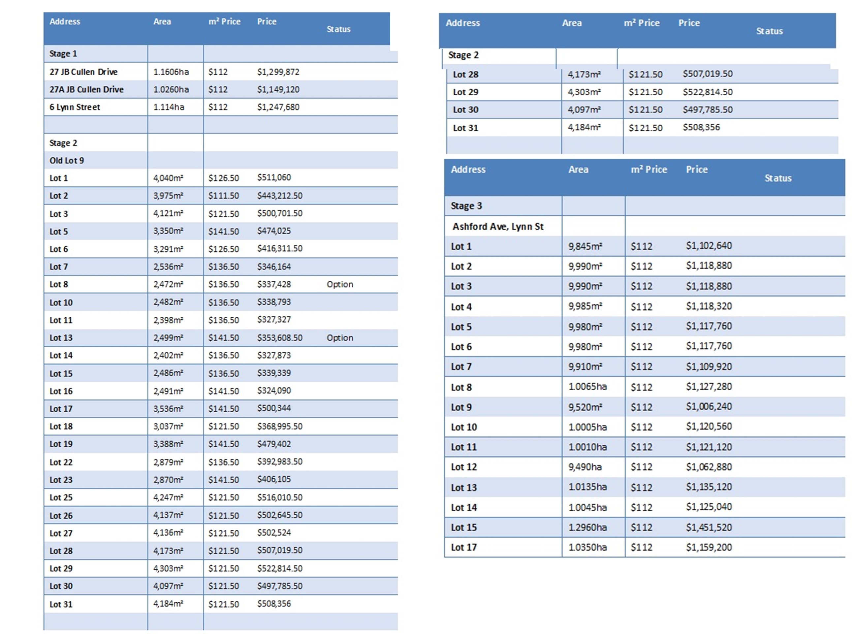The image size is (854, 634).
Task: Click the $1,159,200 price cell
Action: tap(709, 547)
